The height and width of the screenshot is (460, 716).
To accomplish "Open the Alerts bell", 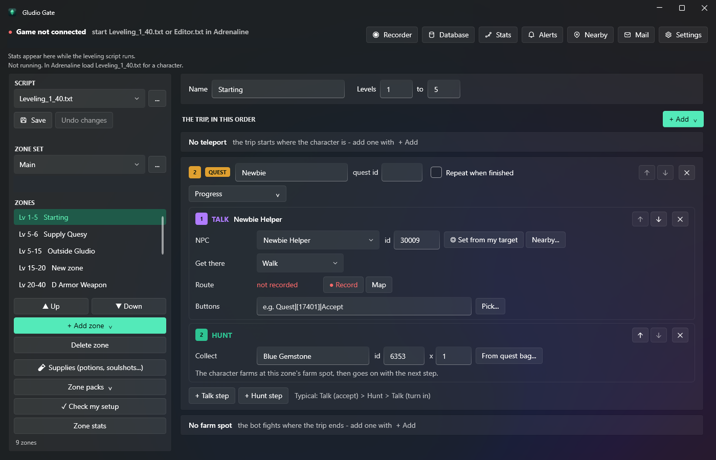I will click(542, 35).
